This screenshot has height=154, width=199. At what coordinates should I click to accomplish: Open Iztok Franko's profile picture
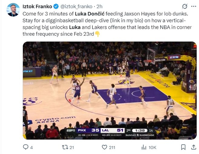13,10
